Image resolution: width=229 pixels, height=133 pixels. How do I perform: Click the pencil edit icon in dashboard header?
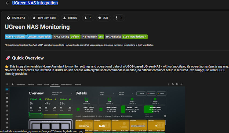click(x=181, y=84)
